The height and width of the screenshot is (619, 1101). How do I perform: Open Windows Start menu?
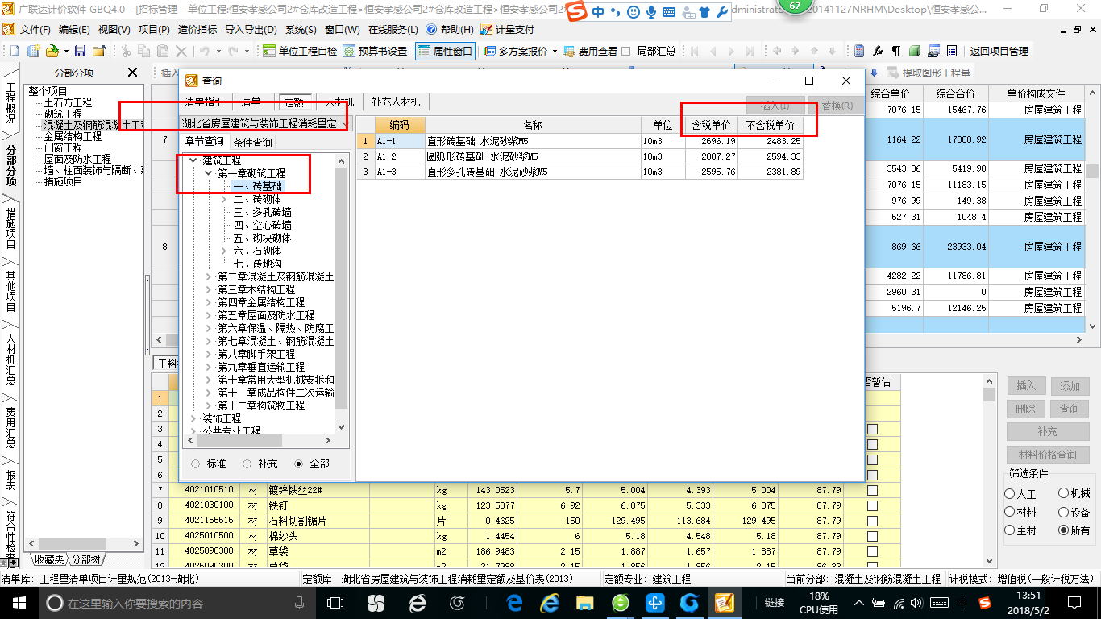[x=19, y=602]
